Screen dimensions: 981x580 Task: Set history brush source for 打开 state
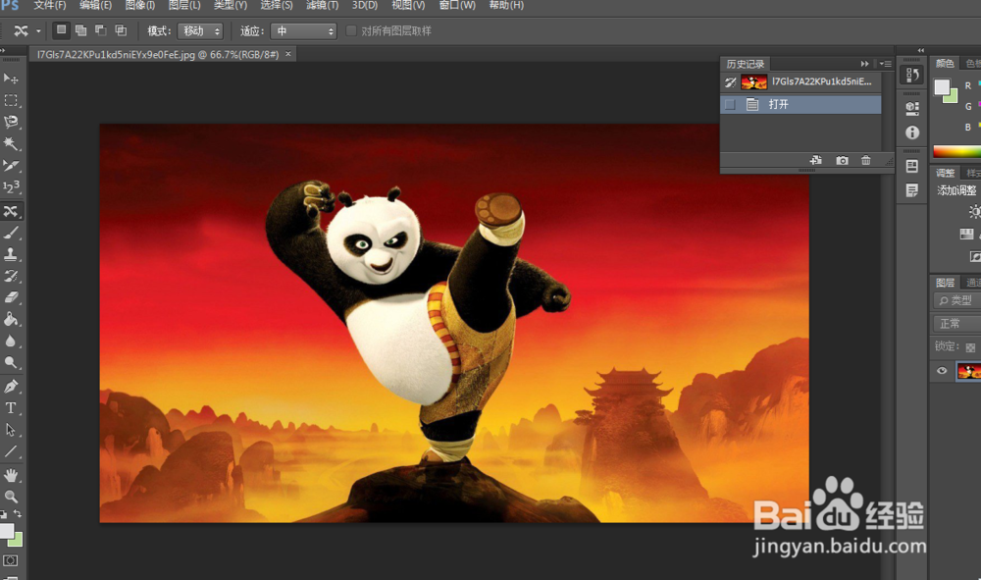[730, 104]
